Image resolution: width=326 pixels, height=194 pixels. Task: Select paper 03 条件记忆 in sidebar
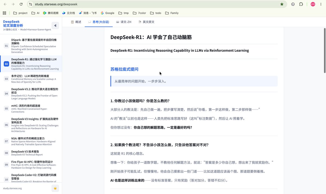(x=31, y=79)
